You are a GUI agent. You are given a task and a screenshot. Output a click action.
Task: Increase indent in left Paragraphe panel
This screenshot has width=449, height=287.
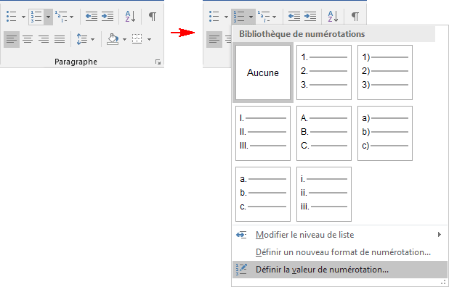coord(108,17)
